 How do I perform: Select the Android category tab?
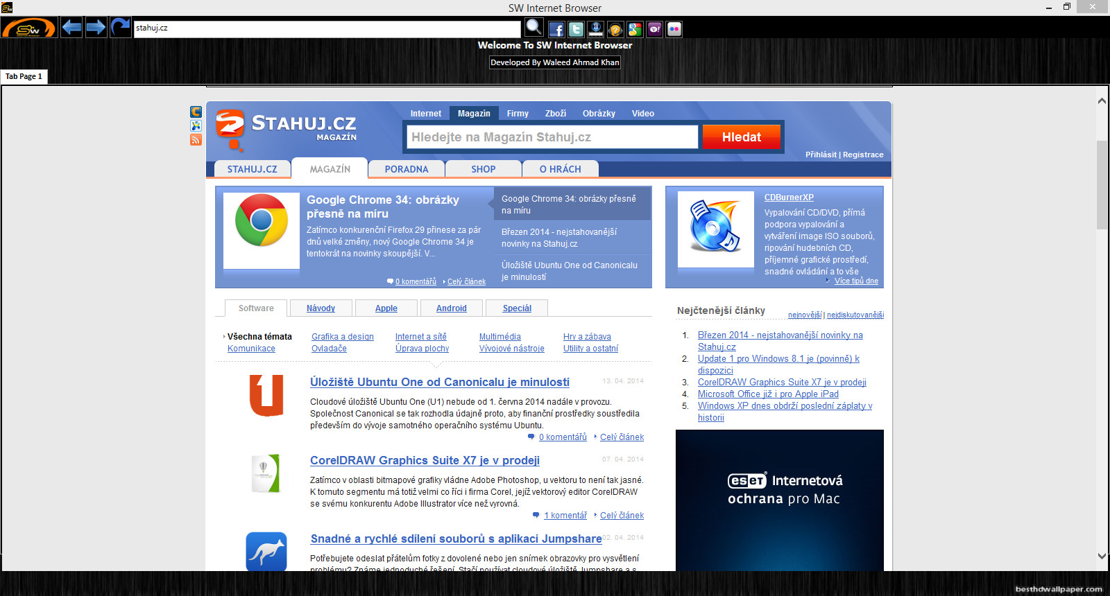(452, 308)
